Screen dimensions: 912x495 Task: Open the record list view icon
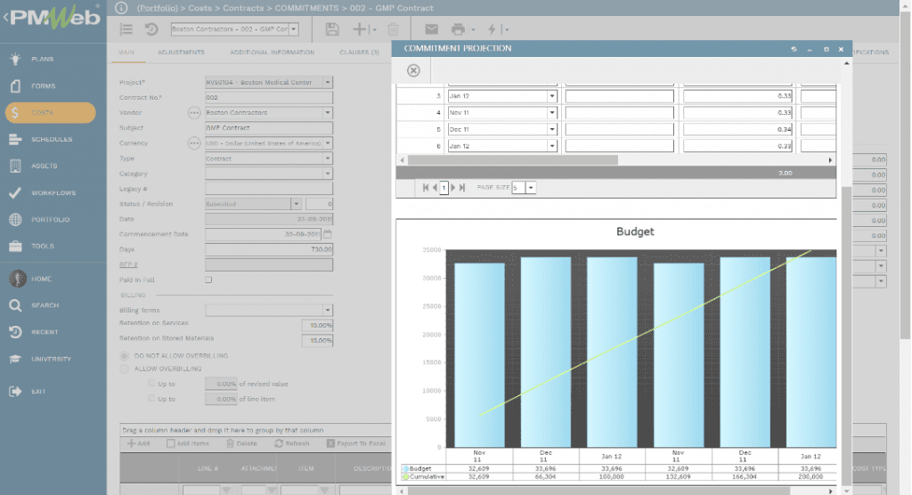tap(126, 29)
